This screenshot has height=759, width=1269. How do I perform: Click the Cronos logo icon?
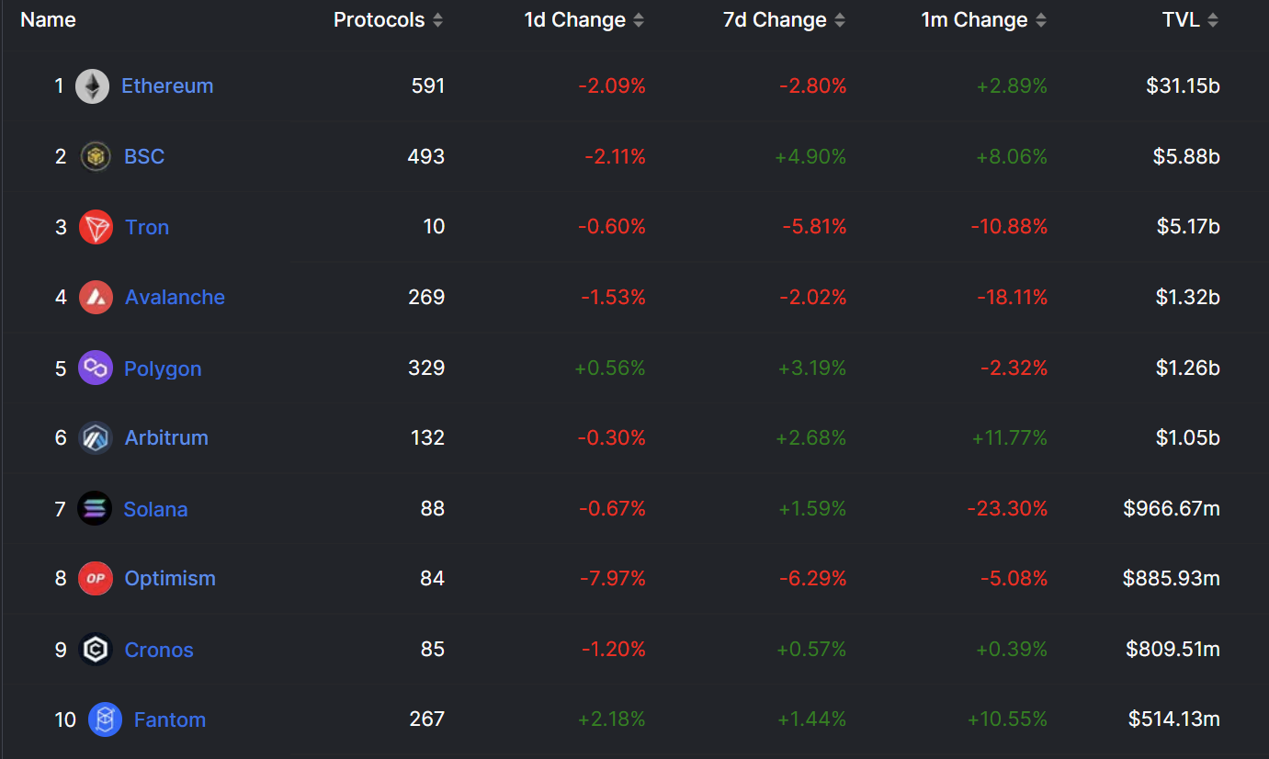(x=96, y=650)
